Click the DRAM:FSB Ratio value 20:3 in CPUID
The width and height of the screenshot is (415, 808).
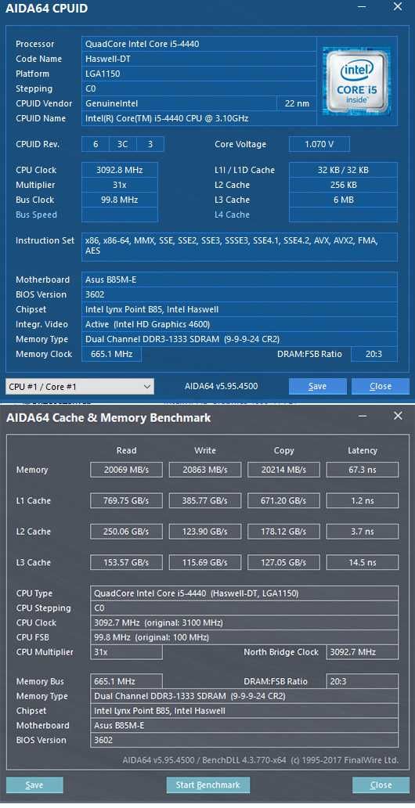pyautogui.click(x=374, y=355)
